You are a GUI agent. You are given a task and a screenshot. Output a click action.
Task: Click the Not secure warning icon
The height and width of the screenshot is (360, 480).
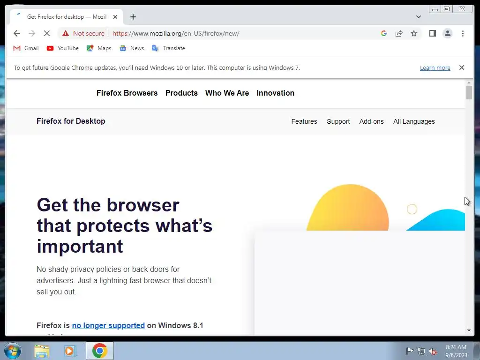coord(66,33)
